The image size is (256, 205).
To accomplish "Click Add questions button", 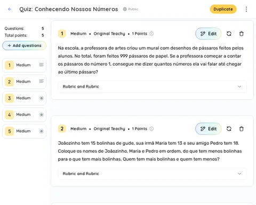I will (24, 45).
